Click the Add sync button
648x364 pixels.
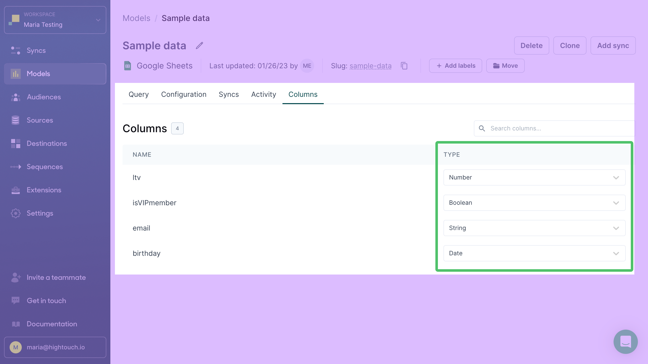click(x=613, y=45)
